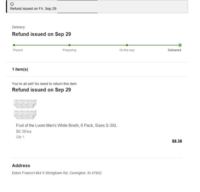Click the On the way status label
Viewport: 200px width, 192px height.
[127, 50]
